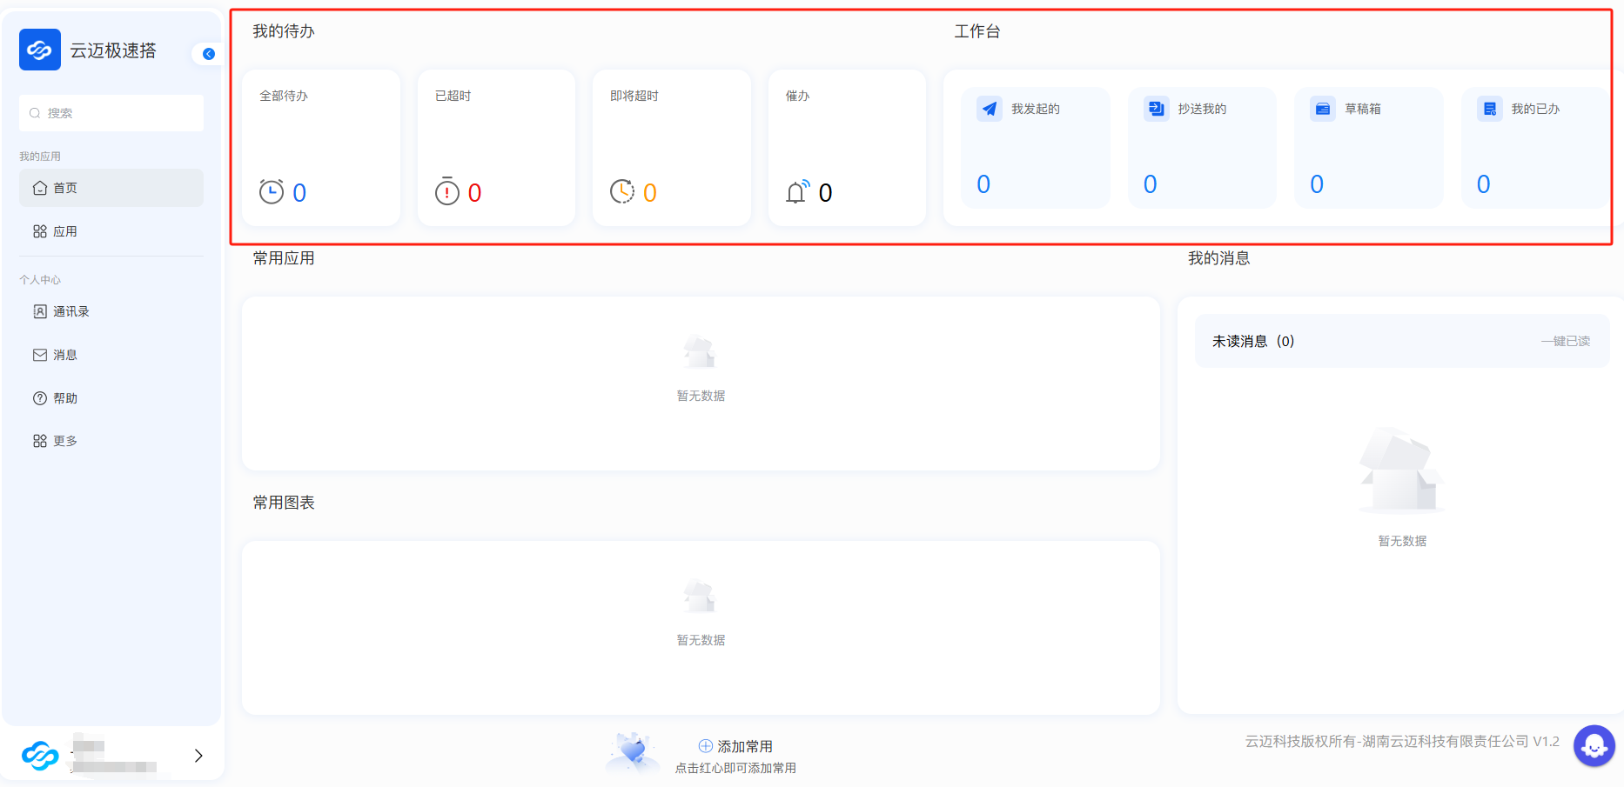Open the 我发起的 paper plane icon
The width and height of the screenshot is (1624, 787).
[x=990, y=109]
